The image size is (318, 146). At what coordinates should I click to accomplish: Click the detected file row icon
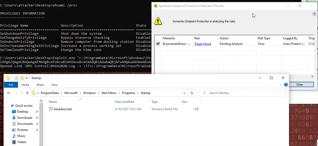click(x=158, y=43)
